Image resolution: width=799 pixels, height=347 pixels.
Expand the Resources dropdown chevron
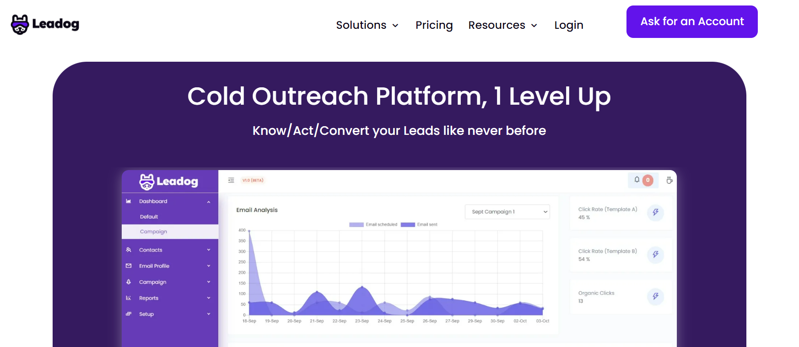pos(534,26)
